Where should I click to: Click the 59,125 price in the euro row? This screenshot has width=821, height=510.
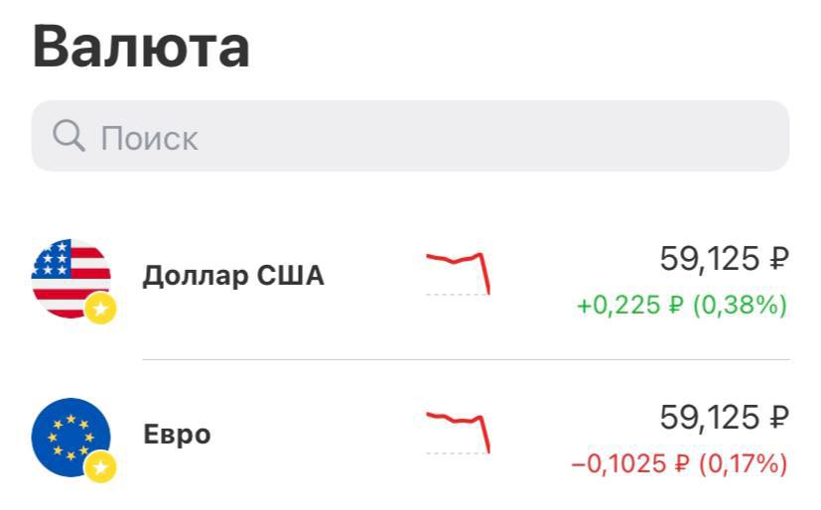[x=710, y=418]
